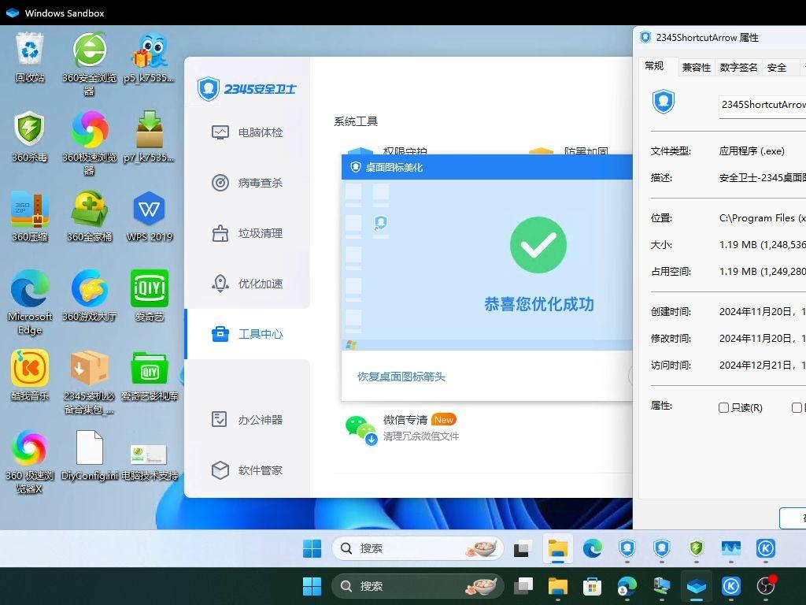
Task: Switch to the 兼容性 tab
Action: [x=696, y=68]
